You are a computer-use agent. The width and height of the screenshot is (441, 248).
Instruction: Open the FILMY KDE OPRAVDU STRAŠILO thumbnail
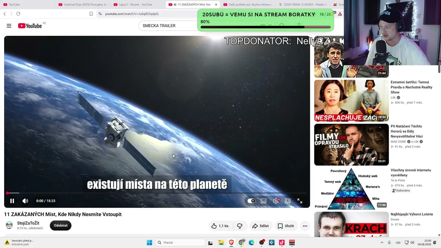pyautogui.click(x=351, y=145)
